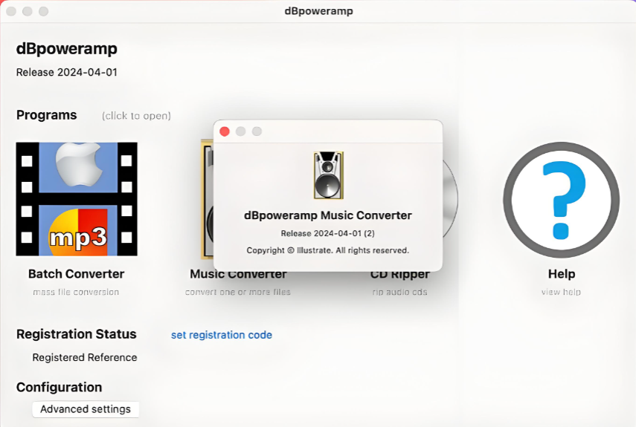
Task: Open the CD Ripper disc icon
Action: 450,198
